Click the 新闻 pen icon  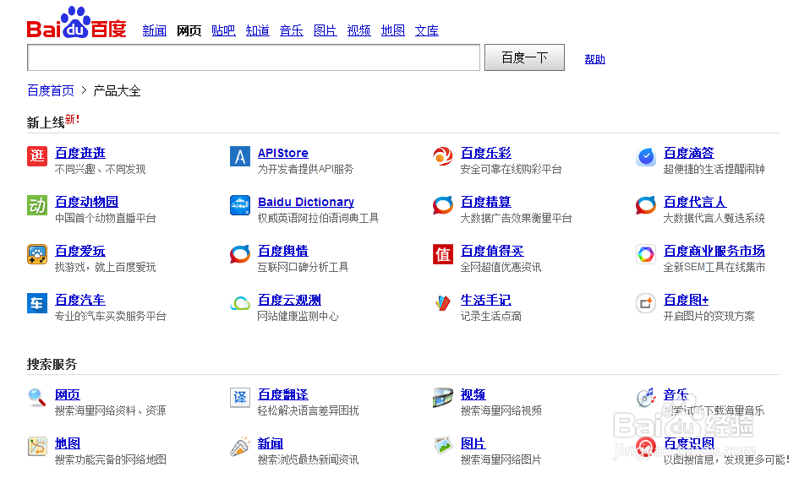pos(240,447)
